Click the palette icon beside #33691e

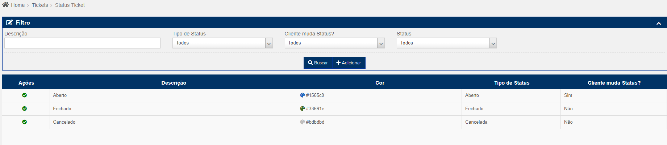point(303,108)
